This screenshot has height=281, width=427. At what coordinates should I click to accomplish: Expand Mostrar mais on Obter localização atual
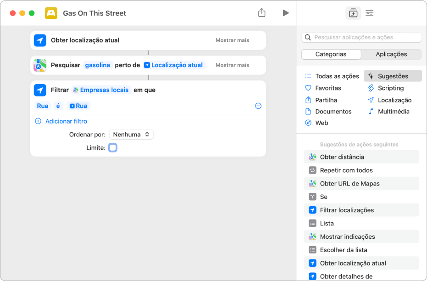point(233,40)
